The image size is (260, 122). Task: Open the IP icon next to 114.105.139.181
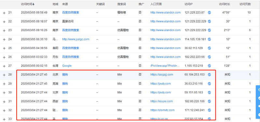209,39
